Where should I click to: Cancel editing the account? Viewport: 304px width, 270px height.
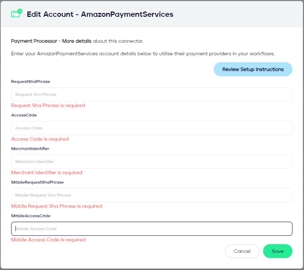(x=242, y=251)
